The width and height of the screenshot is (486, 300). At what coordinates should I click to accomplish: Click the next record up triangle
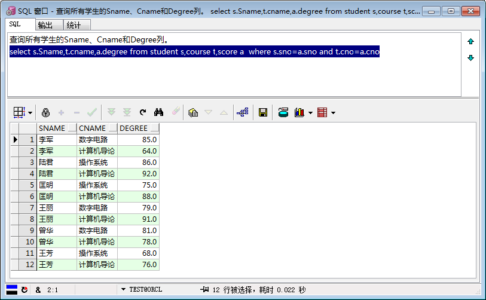(224, 112)
